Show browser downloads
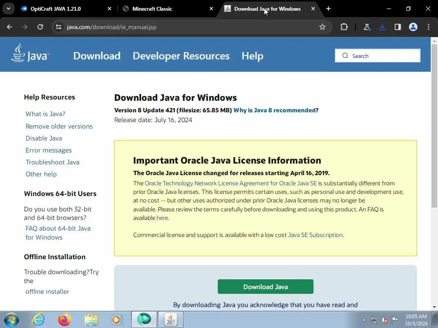The height and width of the screenshot is (328, 438). [x=382, y=27]
